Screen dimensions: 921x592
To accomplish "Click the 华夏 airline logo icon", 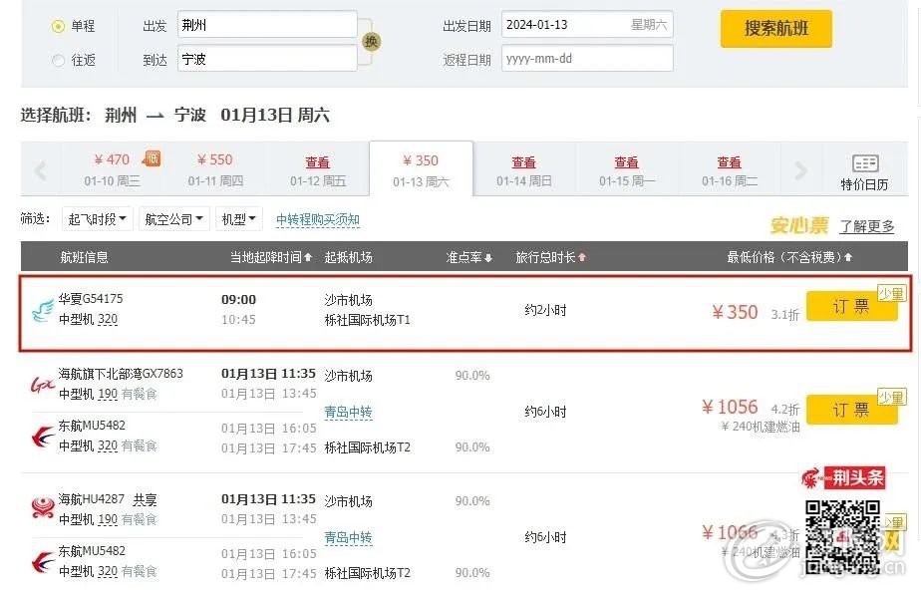I will pyautogui.click(x=42, y=310).
